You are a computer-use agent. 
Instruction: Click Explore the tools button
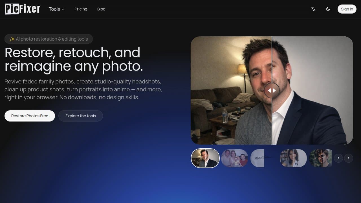coord(81,116)
